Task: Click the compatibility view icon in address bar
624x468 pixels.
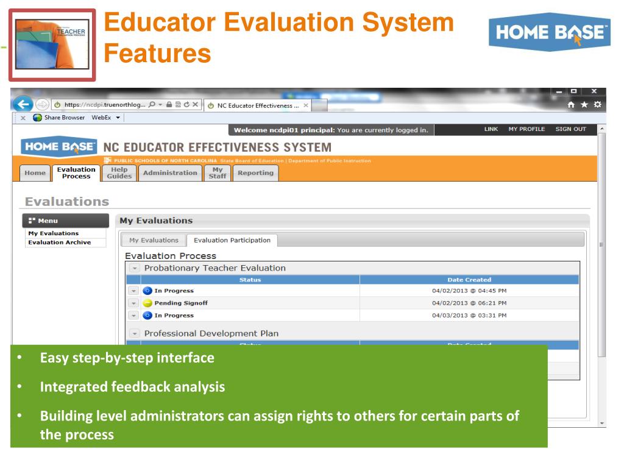Action: click(x=178, y=105)
